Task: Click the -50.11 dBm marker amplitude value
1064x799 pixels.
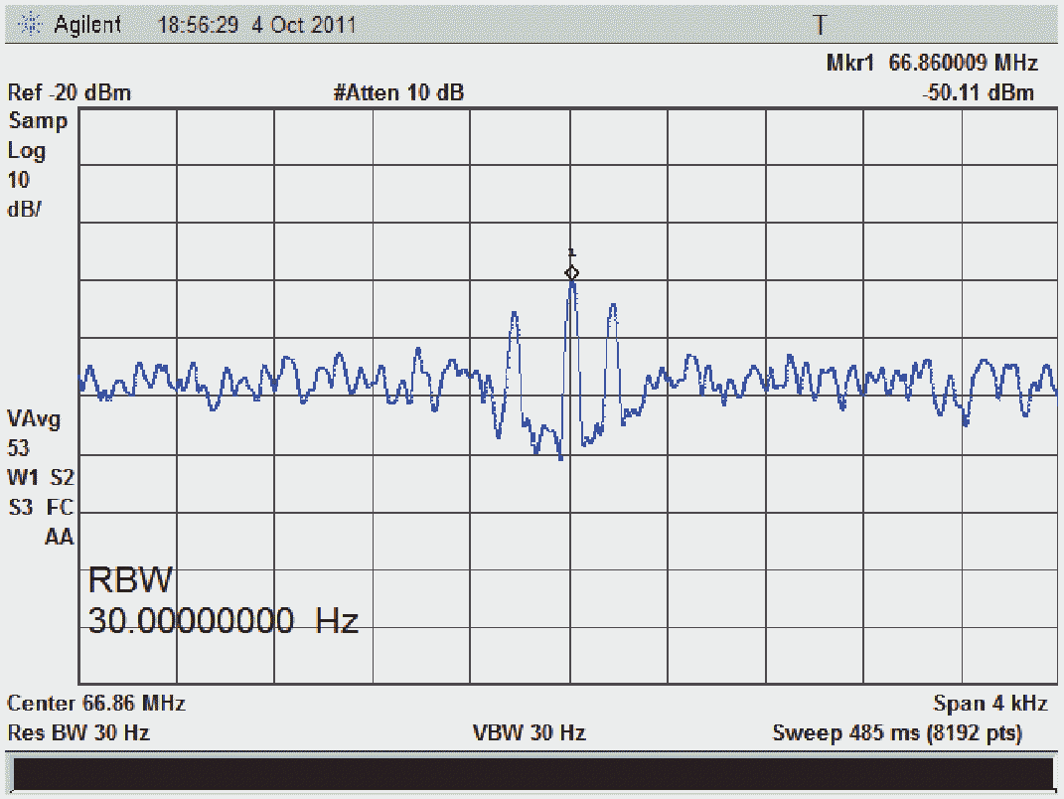Action: pos(978,93)
